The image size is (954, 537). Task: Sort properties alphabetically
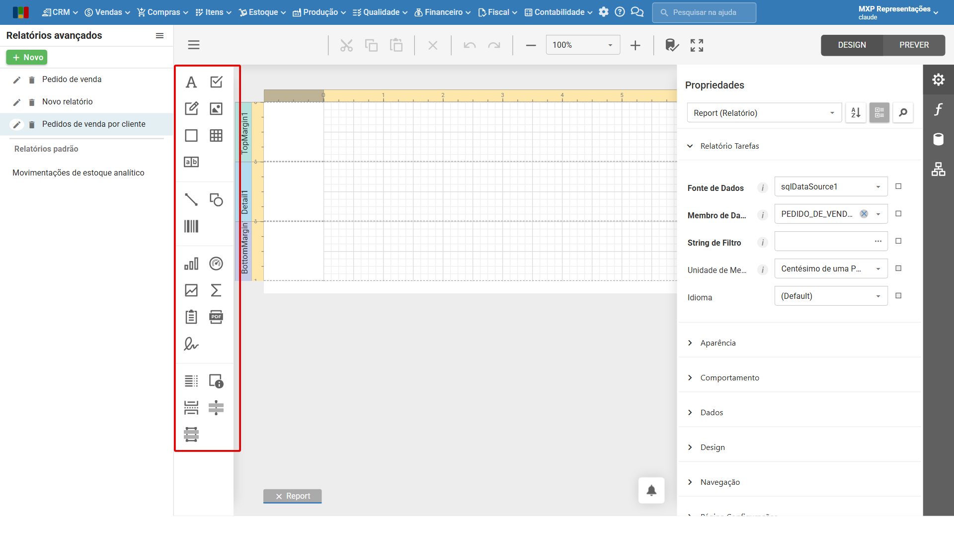tap(856, 113)
